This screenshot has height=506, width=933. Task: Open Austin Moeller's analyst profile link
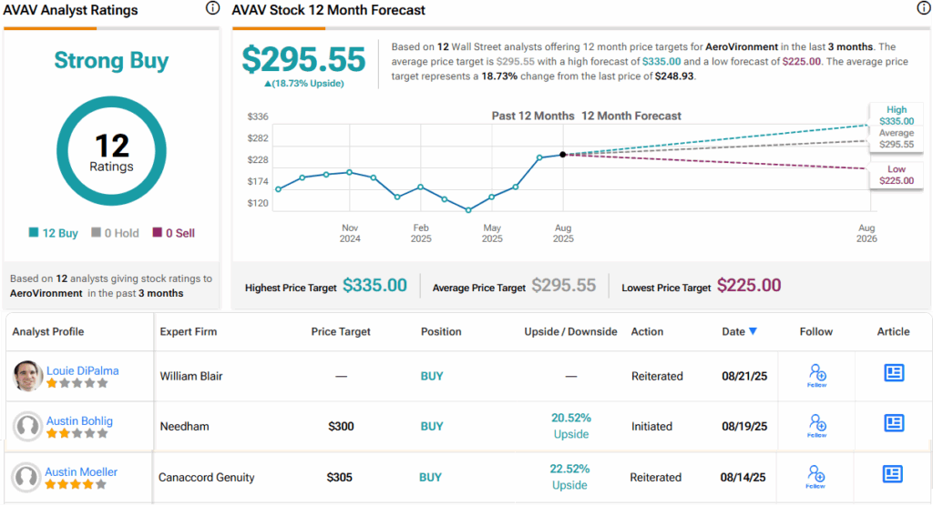pyautogui.click(x=82, y=471)
